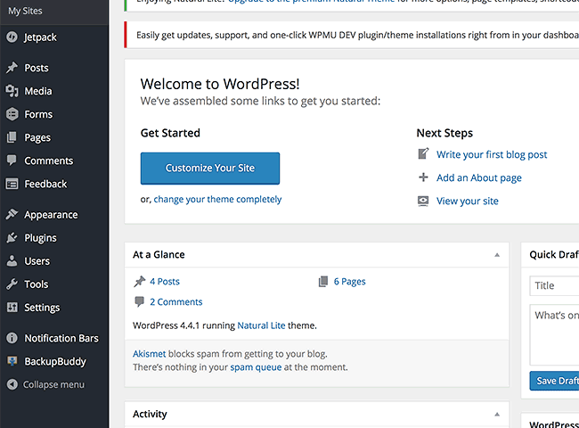This screenshot has height=428, width=579.
Task: Click the comment icon beside 2 Comments
Action: point(139,301)
